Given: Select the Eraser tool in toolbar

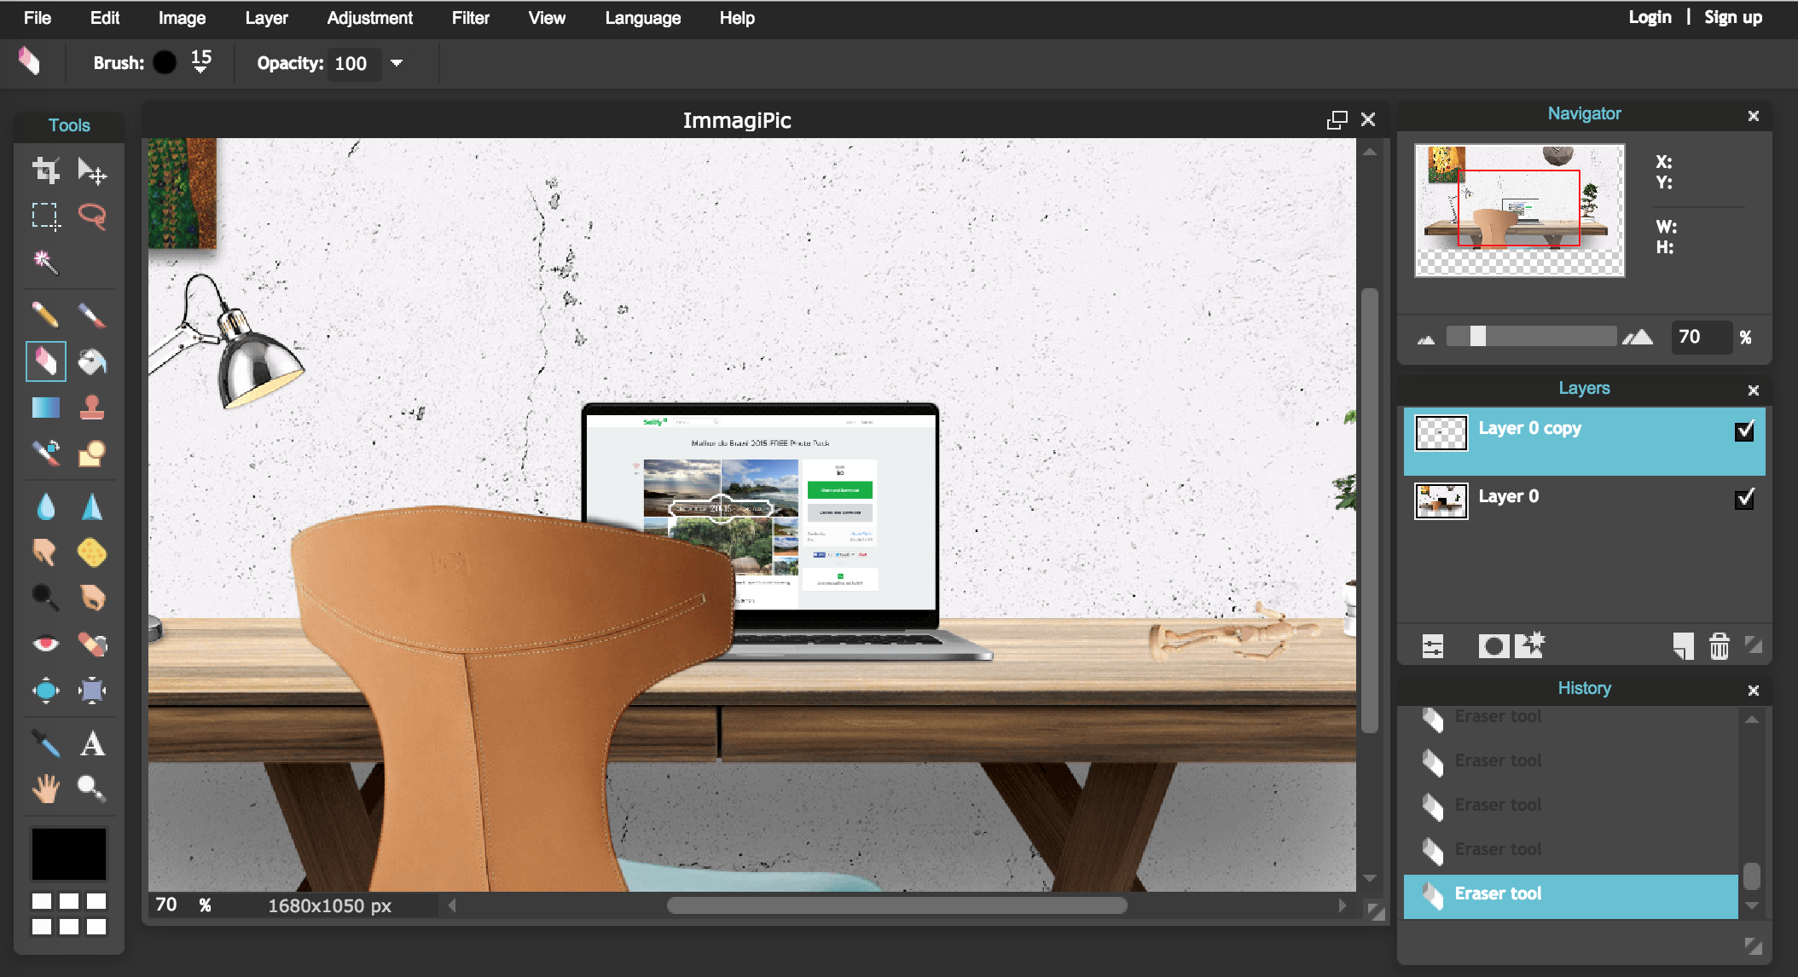Looking at the screenshot, I should click(43, 361).
